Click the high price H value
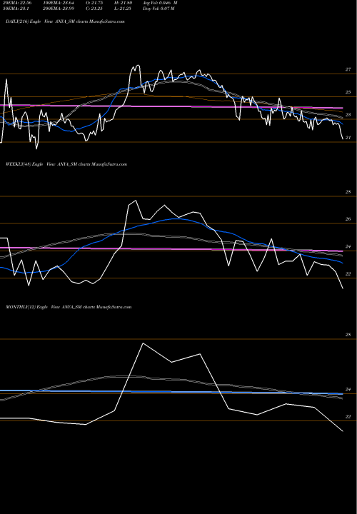The height and width of the screenshot is (514, 357). 124,3
